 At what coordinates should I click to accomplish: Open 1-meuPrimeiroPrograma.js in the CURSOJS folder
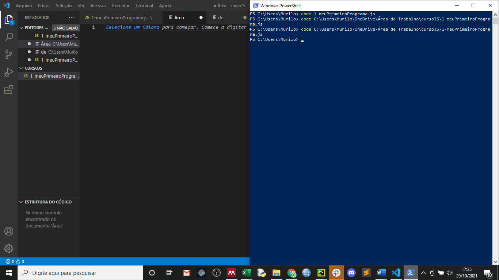pyautogui.click(x=48, y=76)
